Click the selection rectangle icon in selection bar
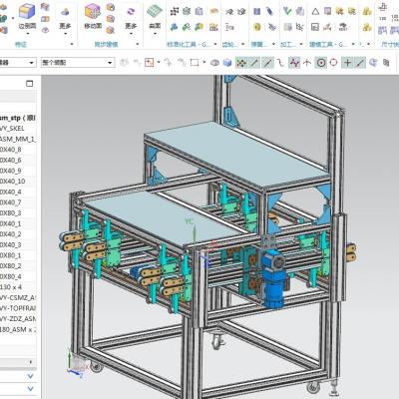The width and height of the screenshot is (399, 399). coord(195,62)
